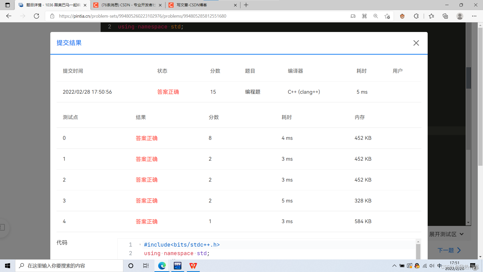Close the 提交结果 dialog
The height and width of the screenshot is (272, 483).
click(x=416, y=43)
